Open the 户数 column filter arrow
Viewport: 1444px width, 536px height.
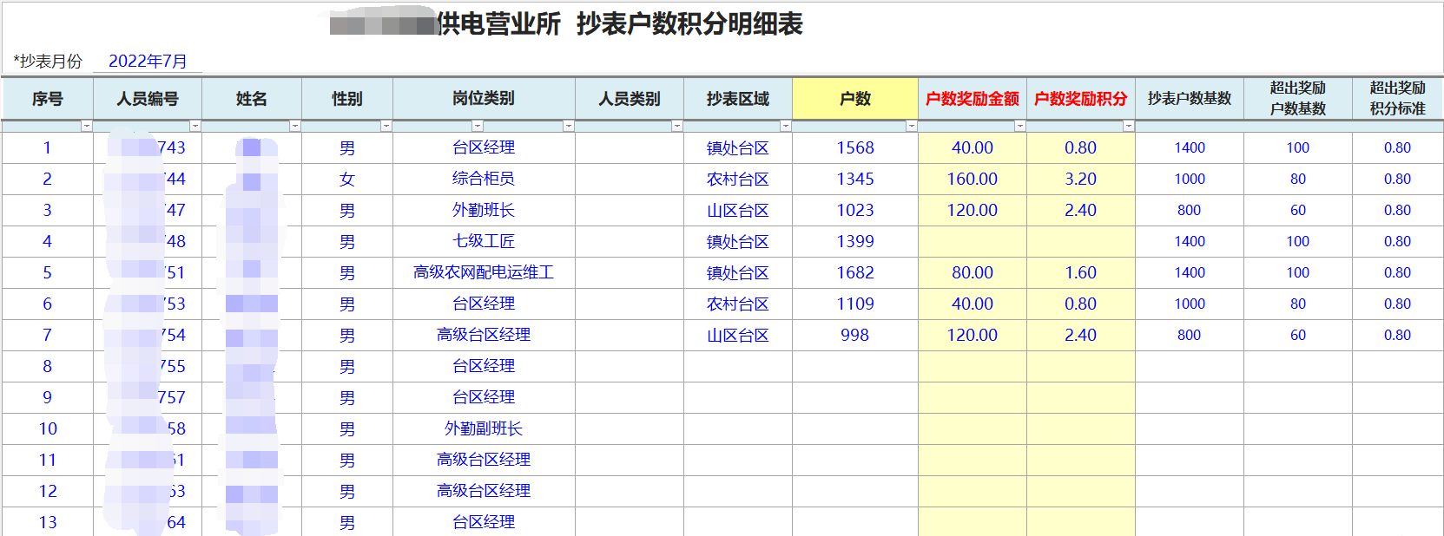pyautogui.click(x=911, y=127)
